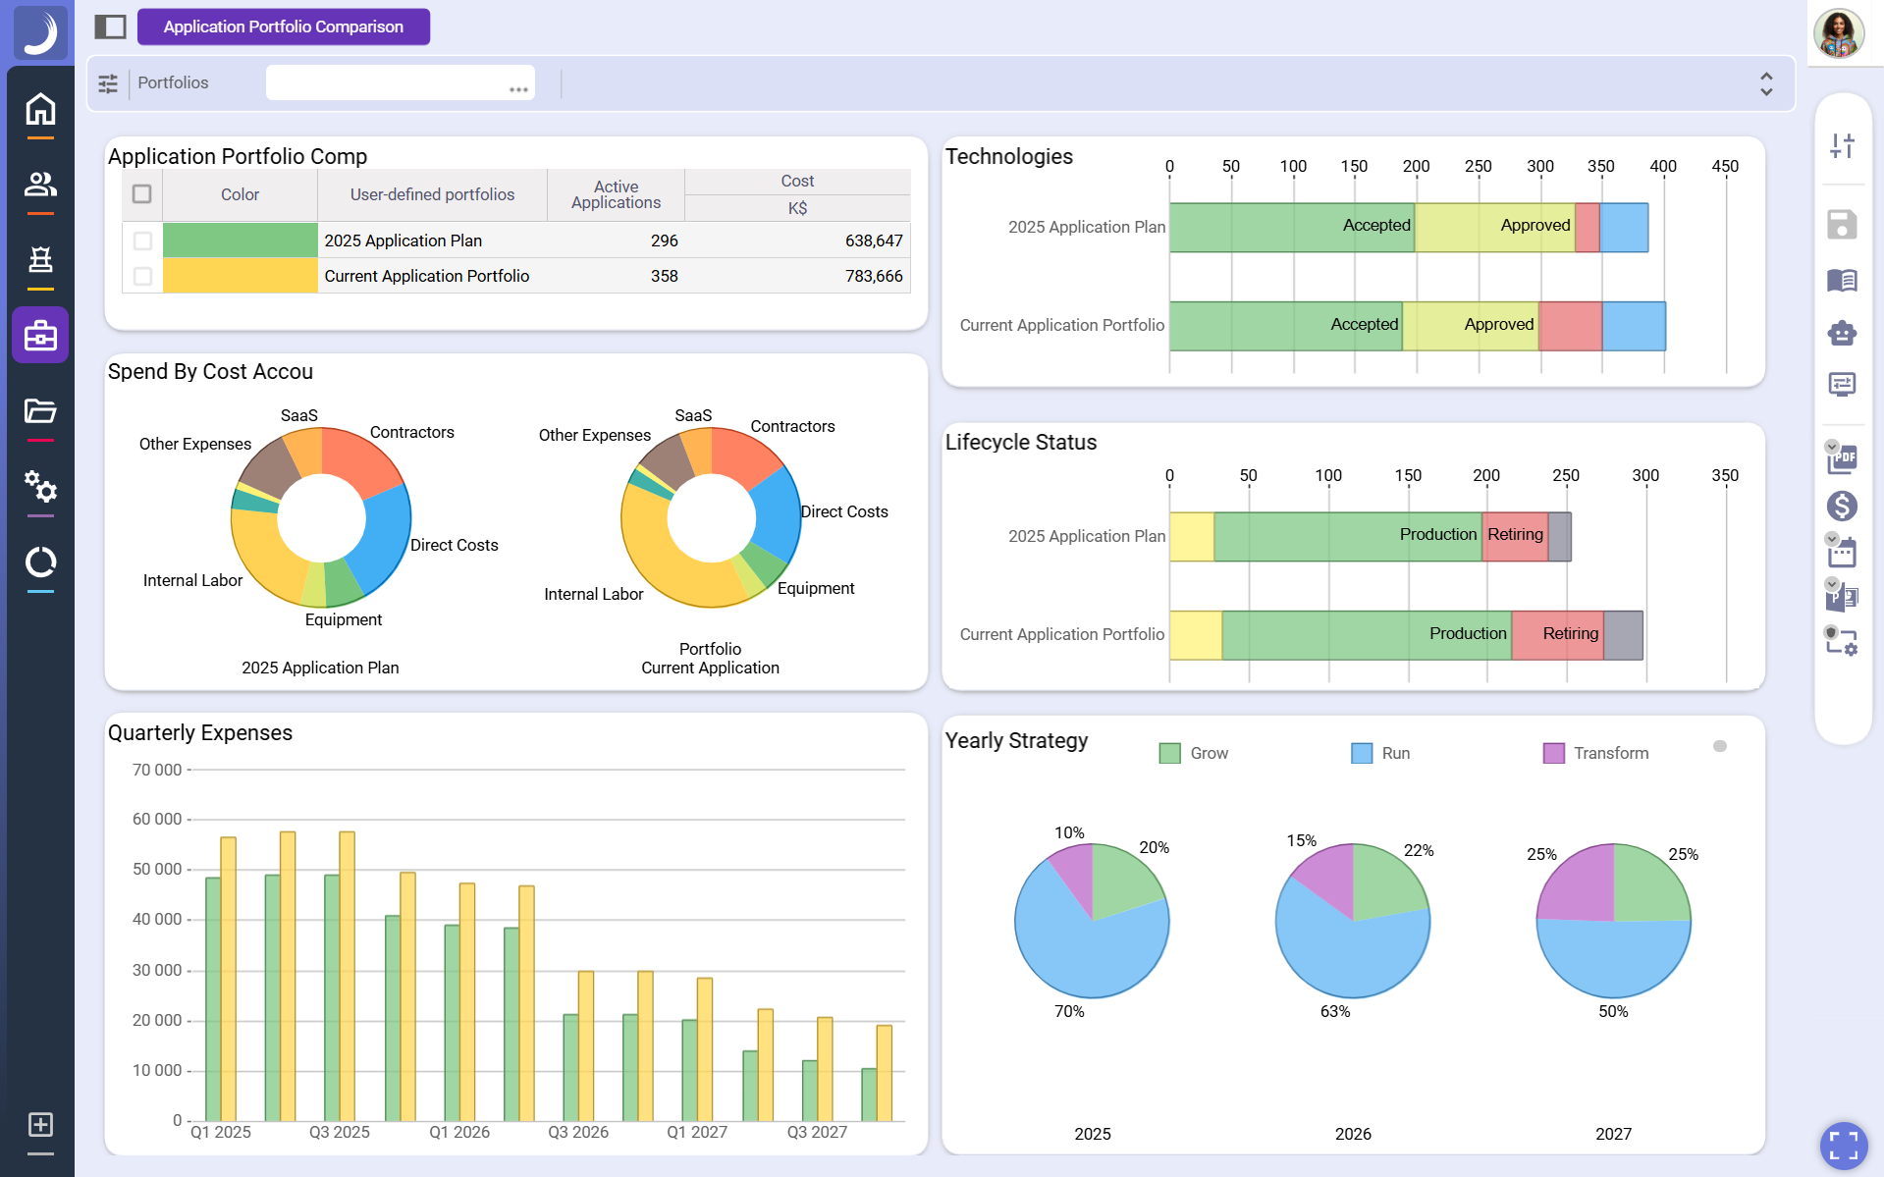Expand the chevron on the calendar export icon
Viewport: 1884px width, 1177px height.
1830,538
